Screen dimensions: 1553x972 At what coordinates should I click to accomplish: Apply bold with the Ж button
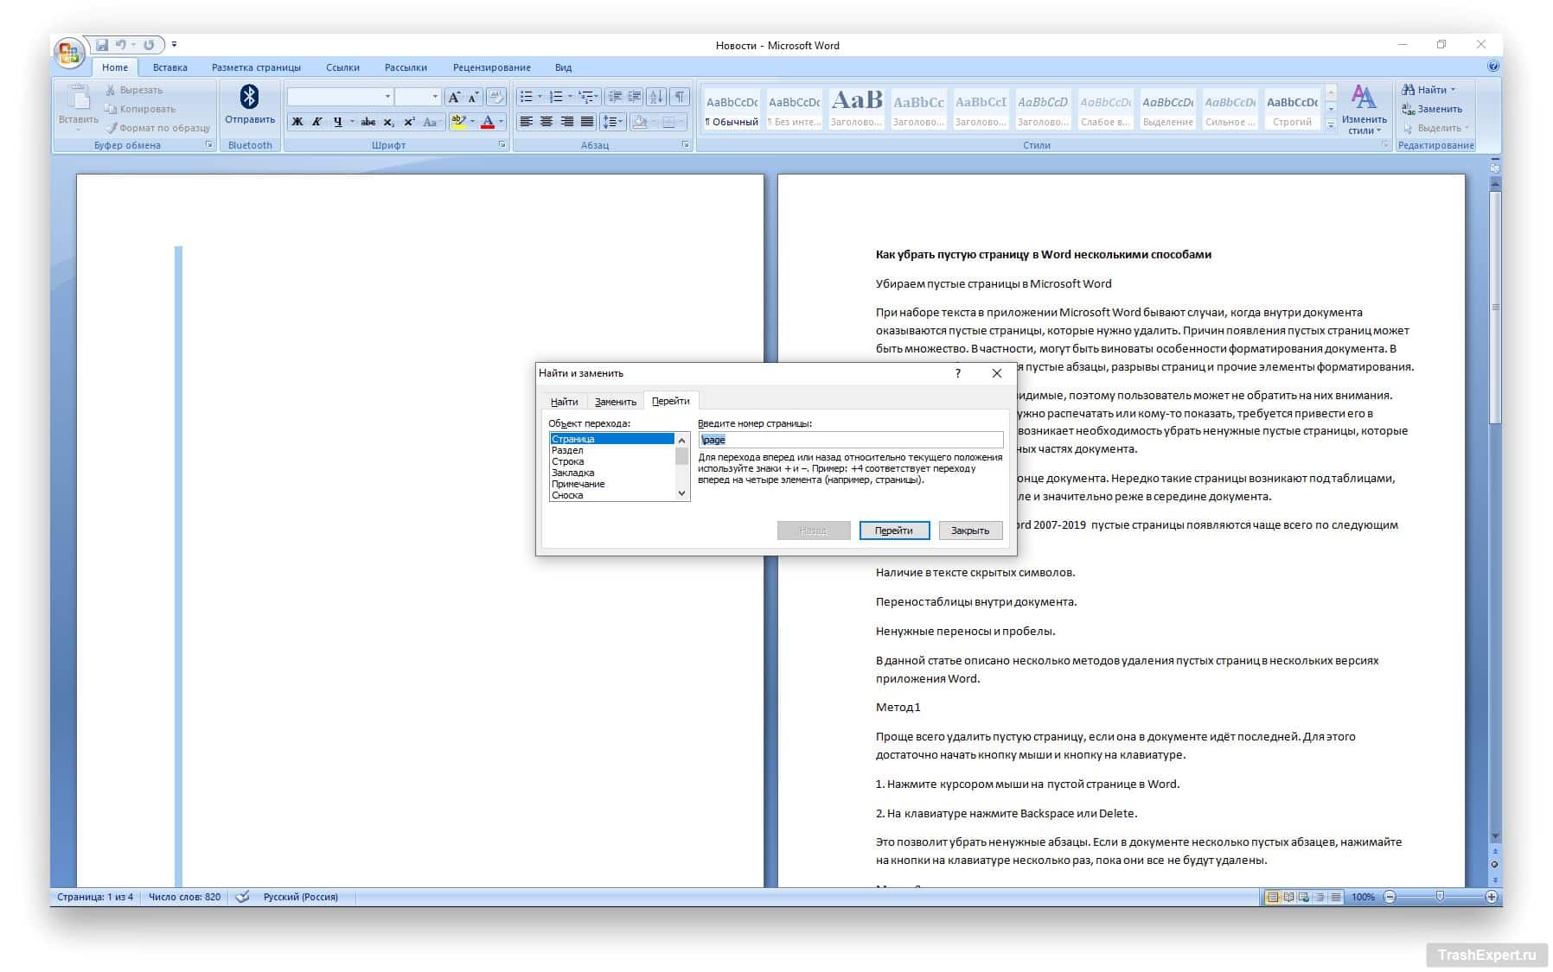(x=297, y=122)
